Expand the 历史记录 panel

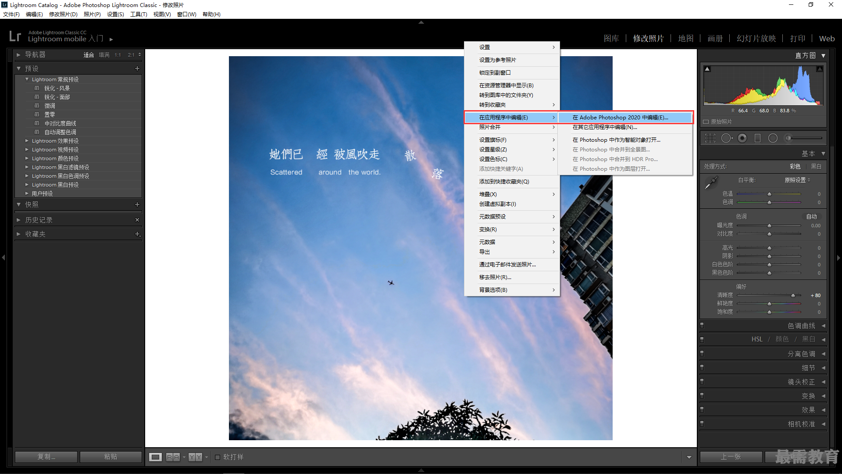coord(18,220)
